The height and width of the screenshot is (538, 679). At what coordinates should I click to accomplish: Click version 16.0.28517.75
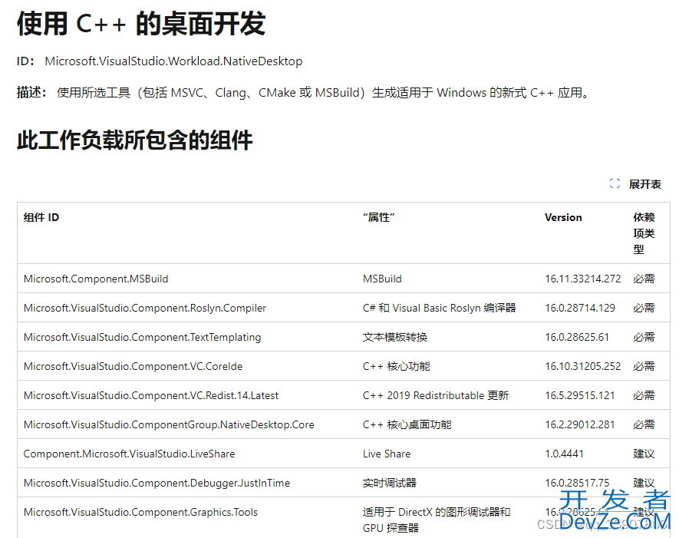tap(577, 483)
